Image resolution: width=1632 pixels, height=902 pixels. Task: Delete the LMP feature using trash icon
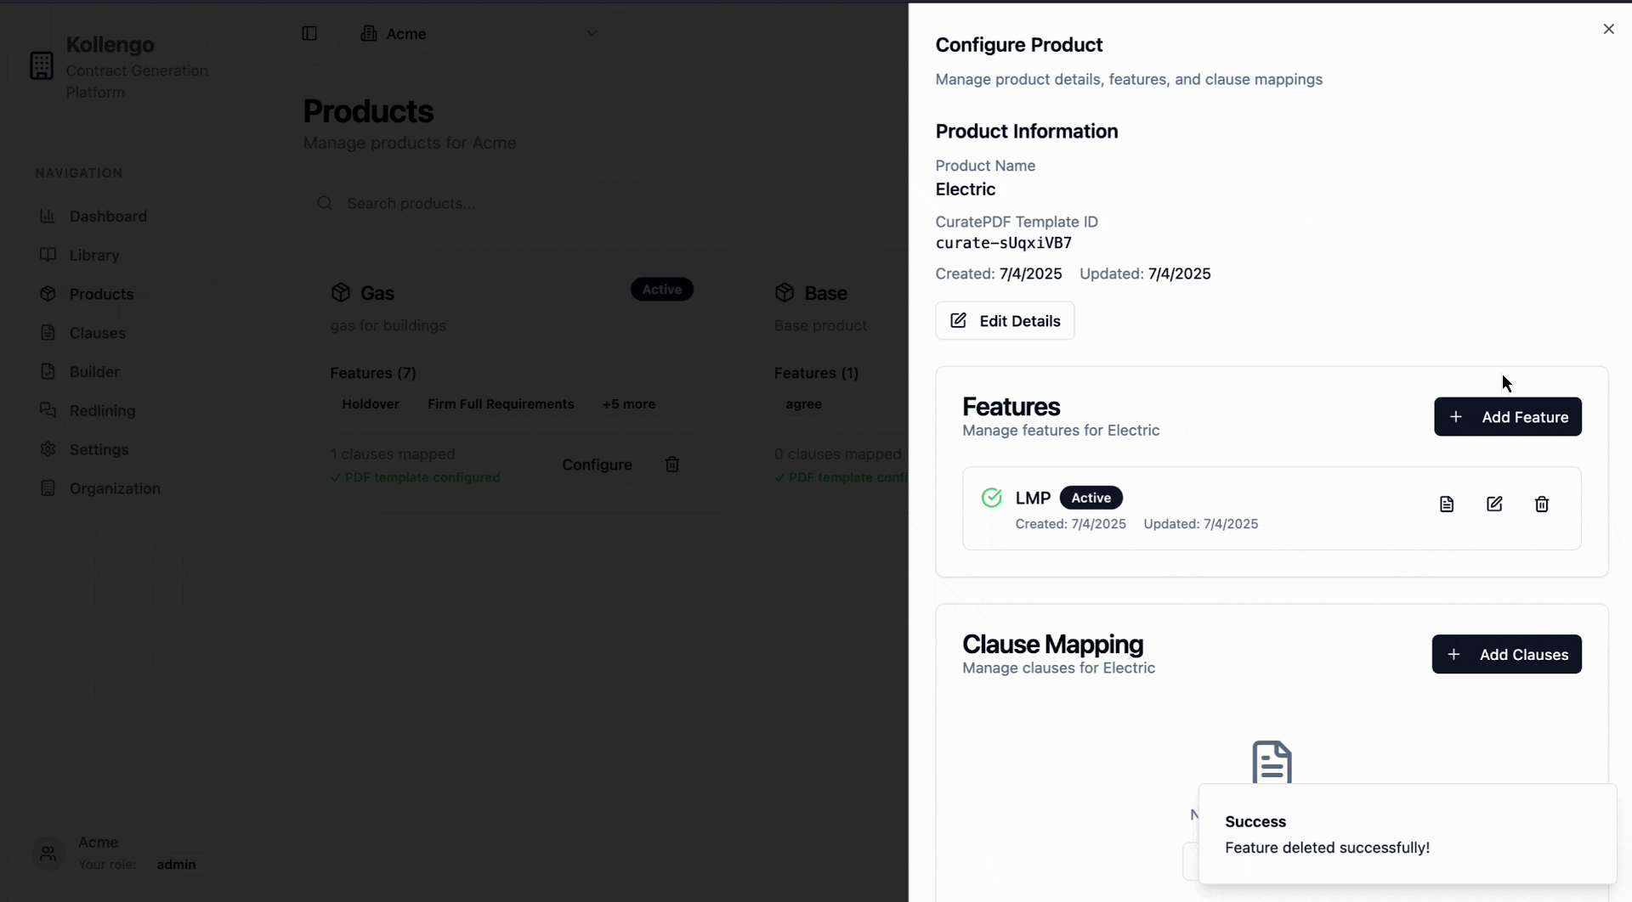click(1542, 504)
